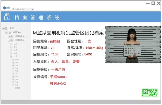Switch to the 档案管理系统 tab
The height and width of the screenshot is (105, 162).
tap(20, 9)
